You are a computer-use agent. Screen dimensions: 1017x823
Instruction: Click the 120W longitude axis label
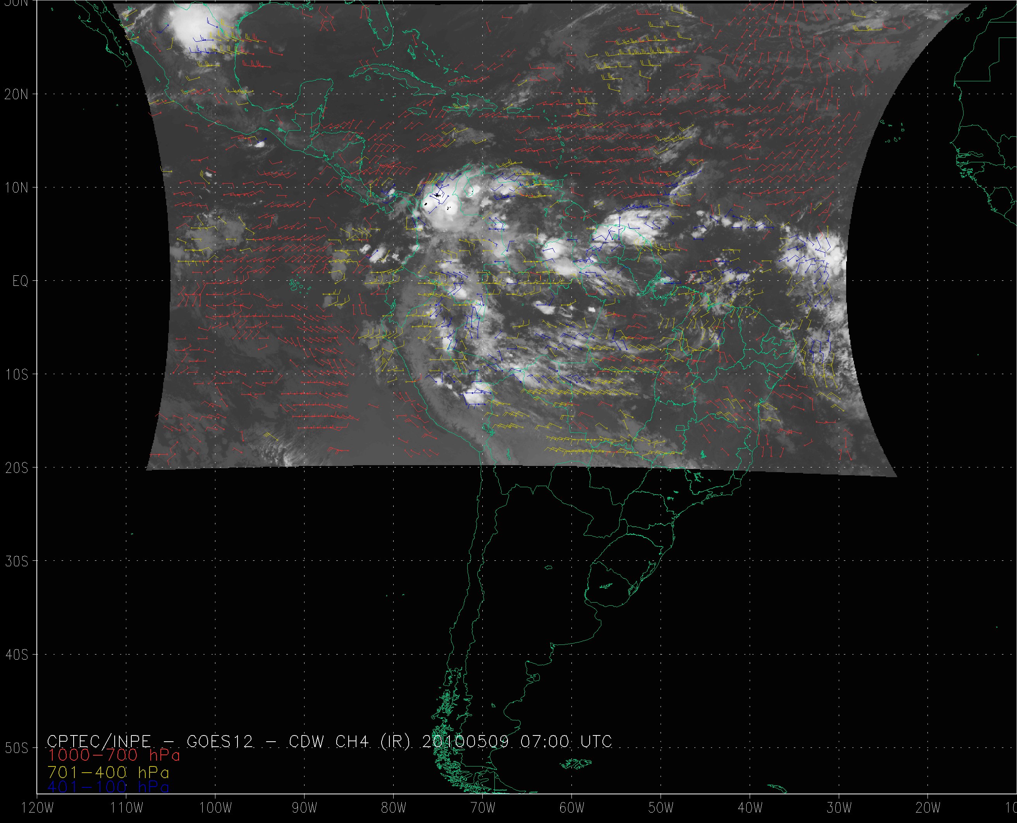(38, 808)
